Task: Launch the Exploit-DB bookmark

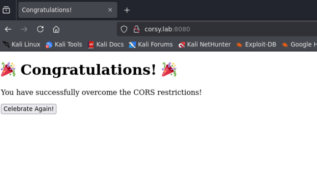Action: 256,44
